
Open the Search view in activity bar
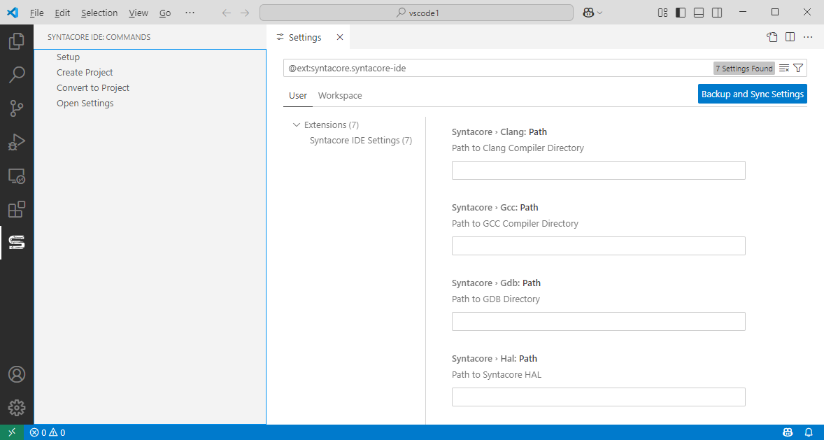click(x=17, y=75)
